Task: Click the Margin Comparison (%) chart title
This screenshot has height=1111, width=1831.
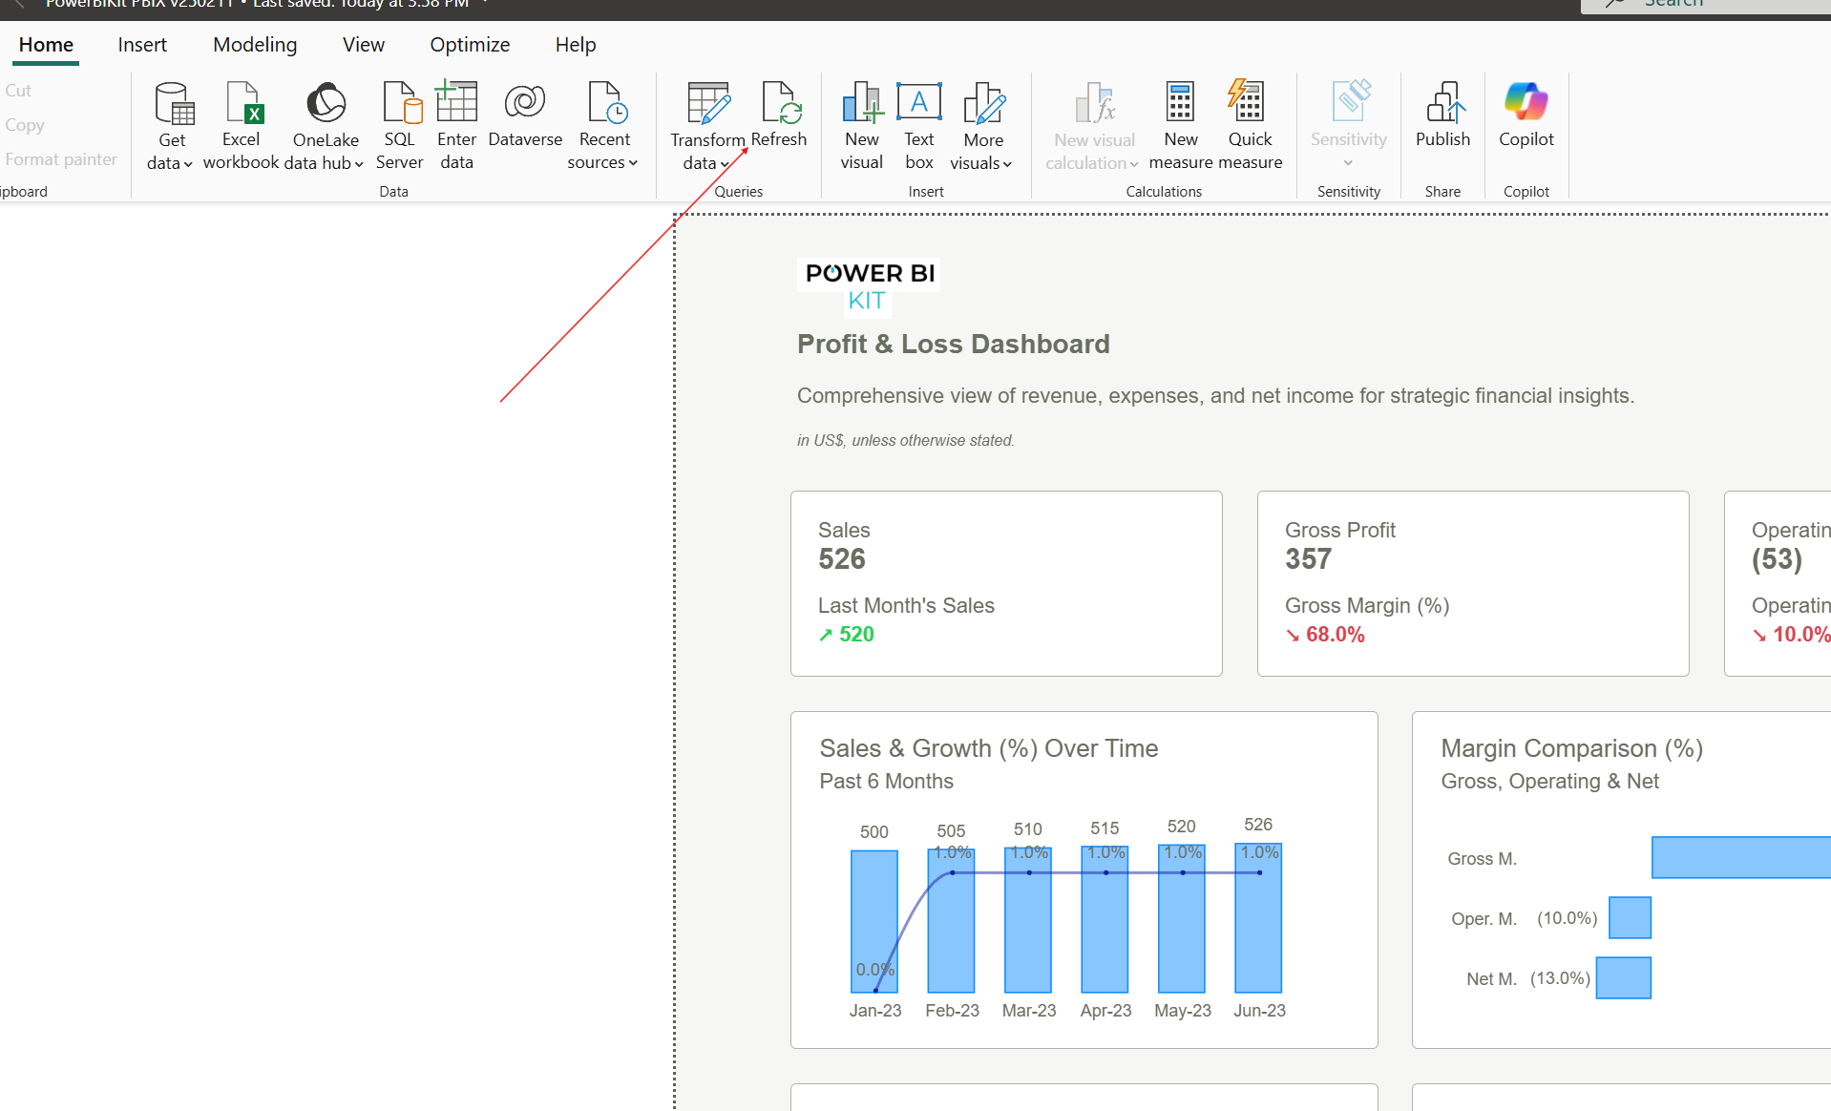Action: (1572, 748)
